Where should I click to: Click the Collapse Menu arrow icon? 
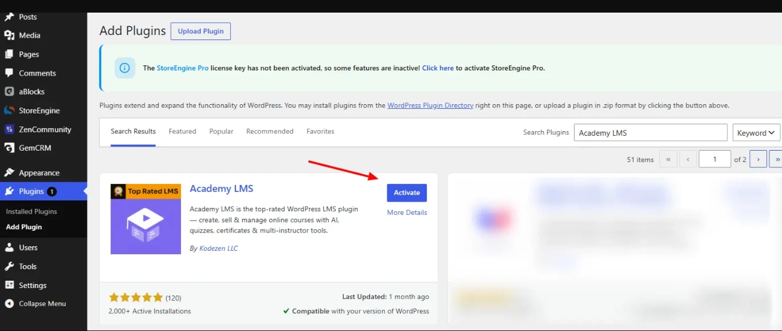(x=9, y=304)
